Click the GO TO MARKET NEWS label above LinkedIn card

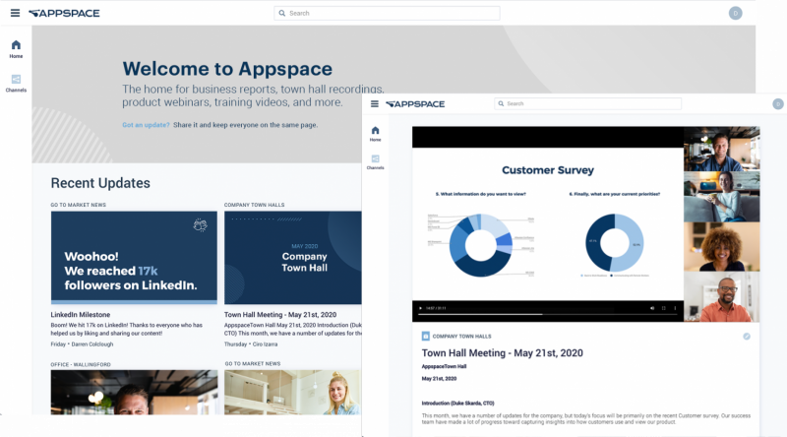(79, 205)
